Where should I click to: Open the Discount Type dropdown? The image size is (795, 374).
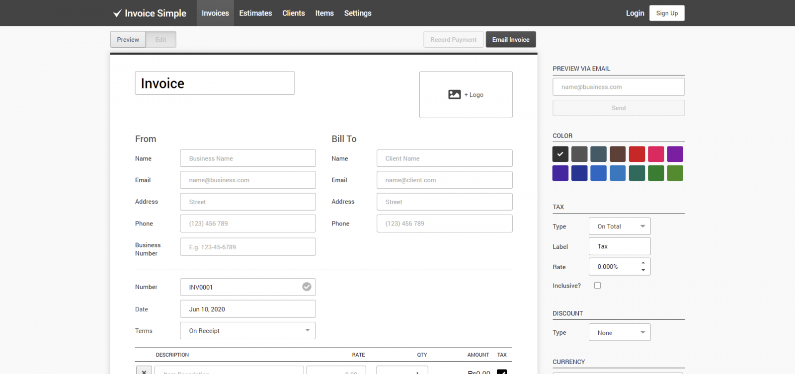(x=620, y=332)
